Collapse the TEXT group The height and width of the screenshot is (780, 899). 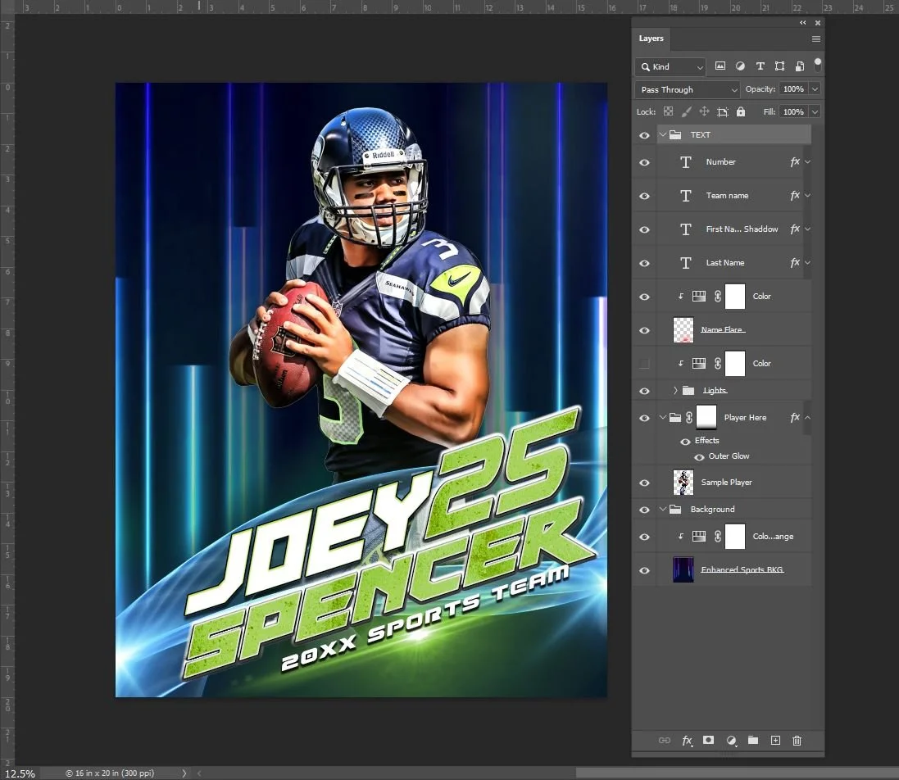663,134
